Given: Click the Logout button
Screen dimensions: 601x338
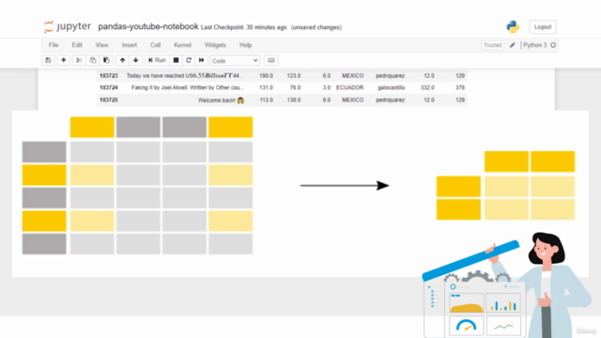Looking at the screenshot, I should click(x=543, y=27).
